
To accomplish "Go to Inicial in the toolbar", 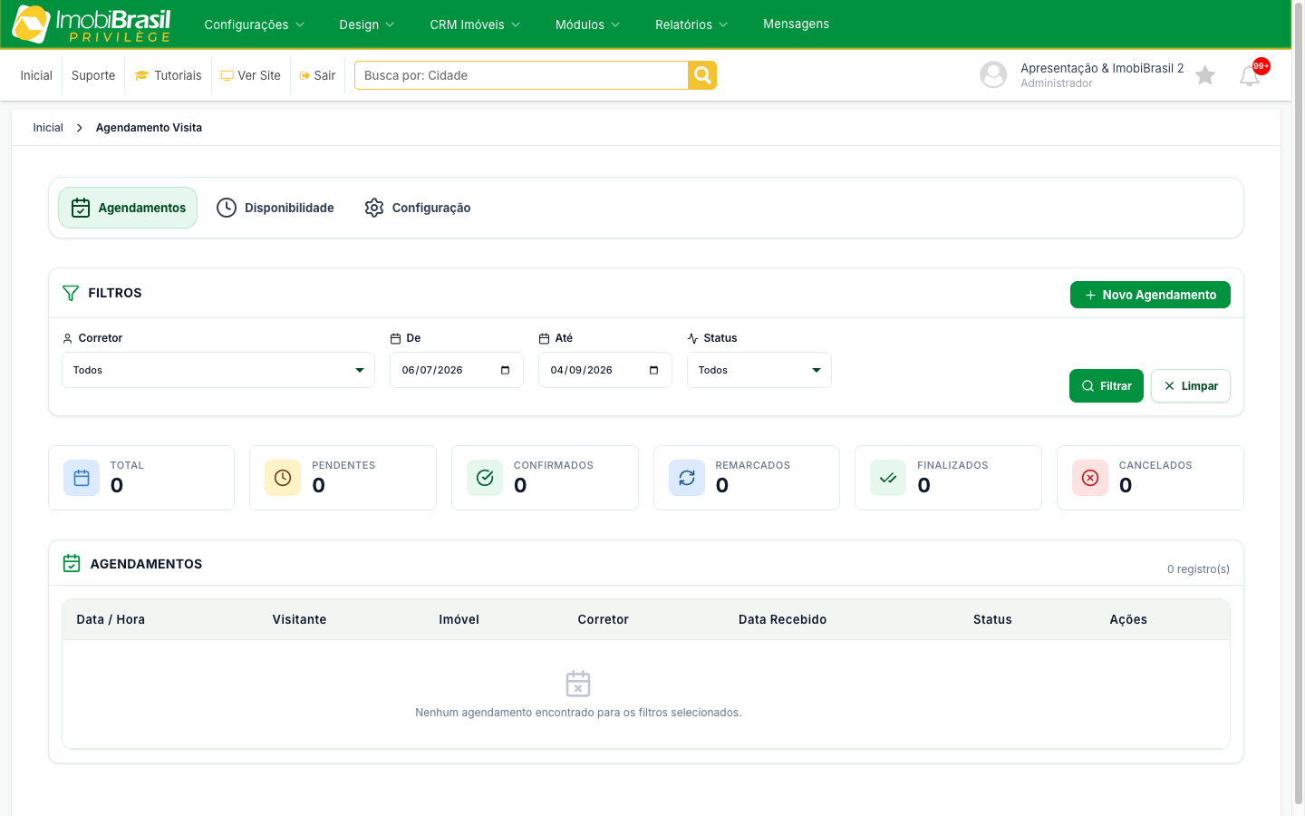I will point(36,76).
